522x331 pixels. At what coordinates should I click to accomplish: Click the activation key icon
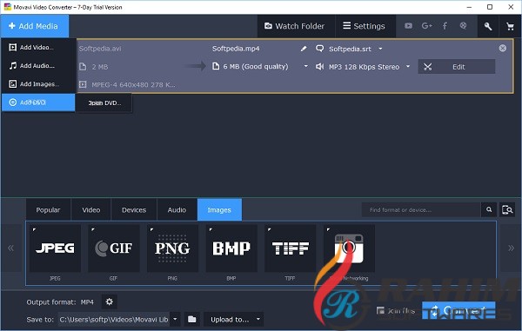click(x=488, y=26)
